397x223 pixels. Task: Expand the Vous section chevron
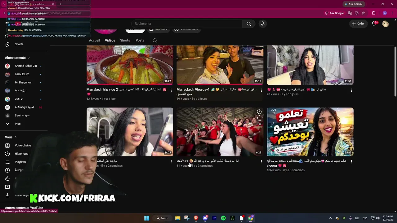(x=16, y=137)
